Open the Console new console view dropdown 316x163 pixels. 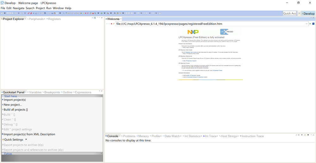point(308,135)
